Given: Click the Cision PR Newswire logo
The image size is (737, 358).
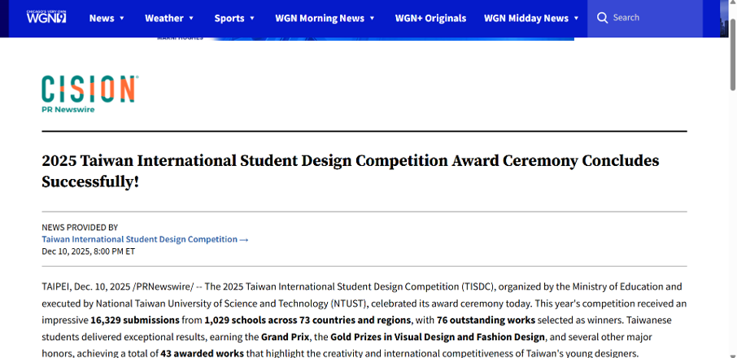Looking at the screenshot, I should click(x=89, y=94).
